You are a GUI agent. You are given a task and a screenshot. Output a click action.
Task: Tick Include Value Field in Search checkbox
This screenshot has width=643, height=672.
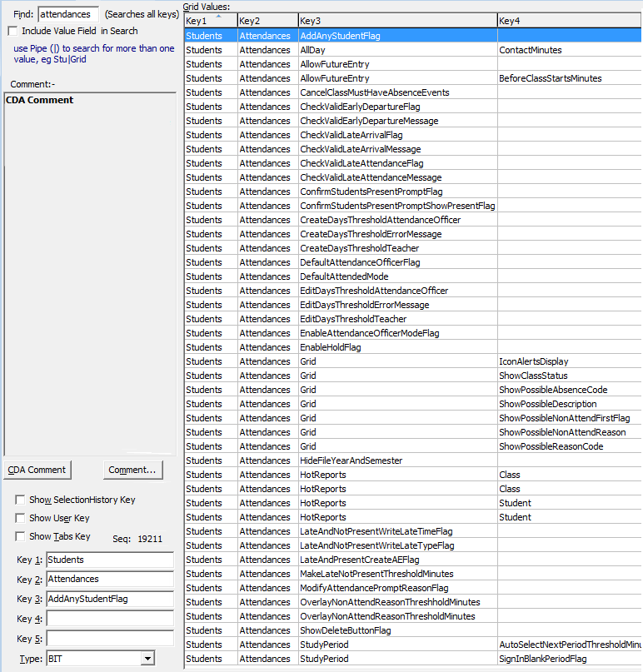click(12, 31)
